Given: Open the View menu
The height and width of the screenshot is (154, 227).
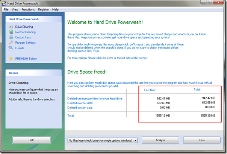Looking at the screenshot, I should (15, 9).
